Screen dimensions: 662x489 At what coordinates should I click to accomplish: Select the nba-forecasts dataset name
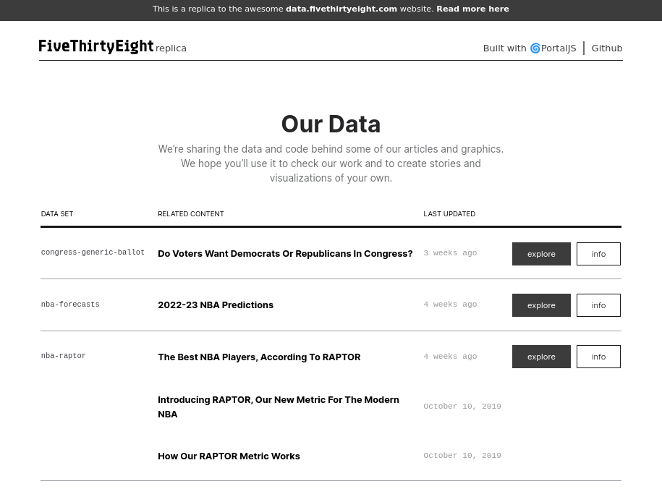click(x=70, y=304)
